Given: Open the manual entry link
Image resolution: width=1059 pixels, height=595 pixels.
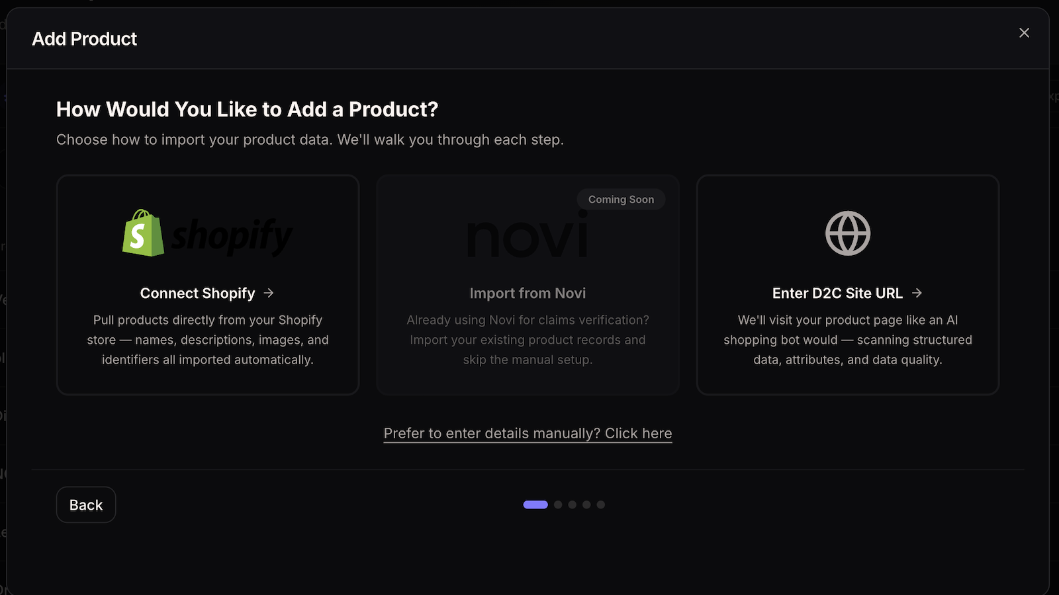Looking at the screenshot, I should pos(528,434).
